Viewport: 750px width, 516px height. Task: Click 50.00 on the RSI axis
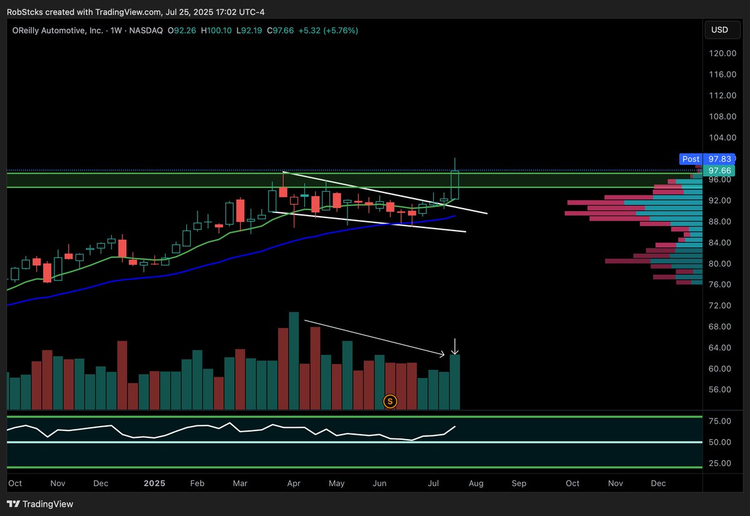pyautogui.click(x=720, y=442)
